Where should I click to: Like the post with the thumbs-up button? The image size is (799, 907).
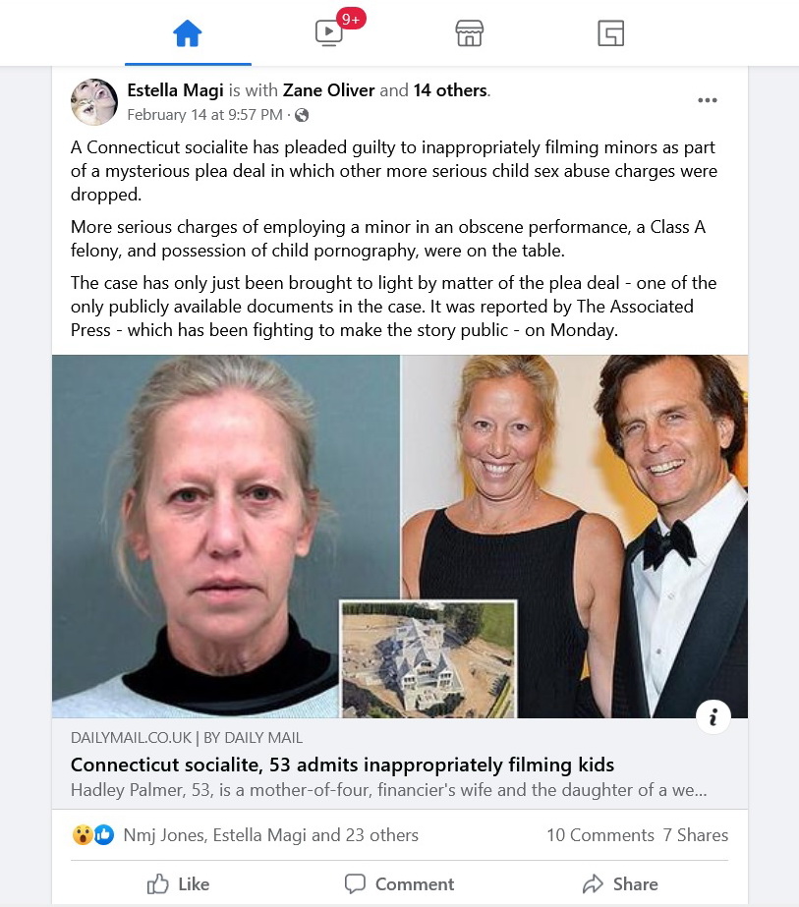178,883
